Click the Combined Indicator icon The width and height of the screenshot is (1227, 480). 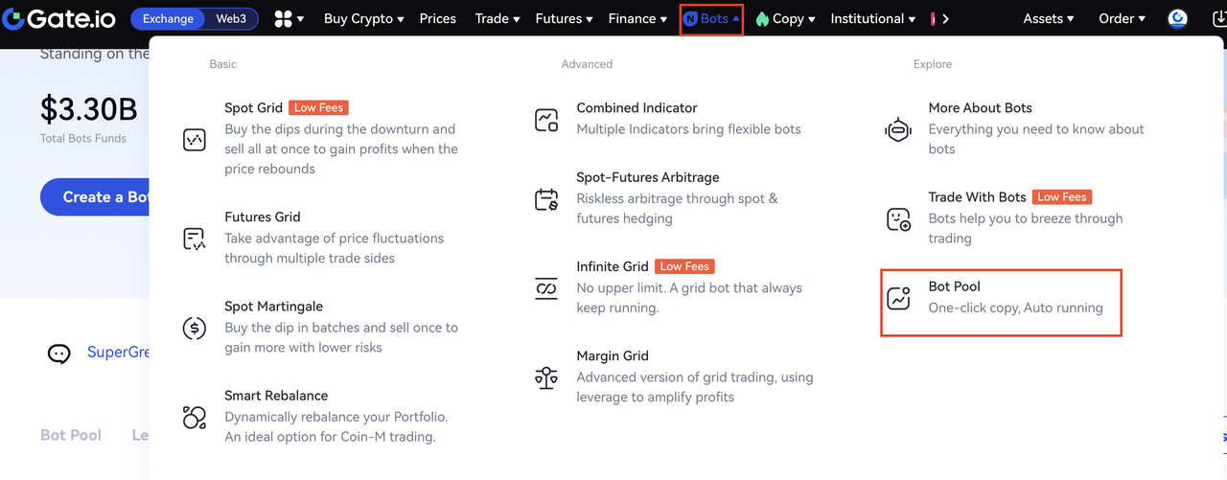pyautogui.click(x=546, y=120)
